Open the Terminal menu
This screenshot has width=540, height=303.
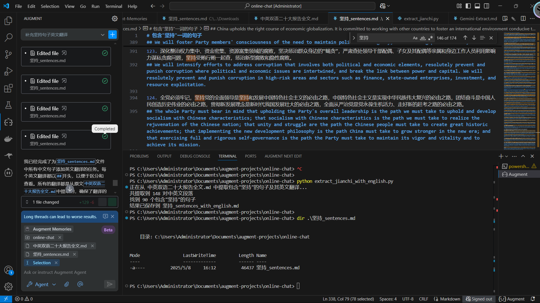point(113,6)
